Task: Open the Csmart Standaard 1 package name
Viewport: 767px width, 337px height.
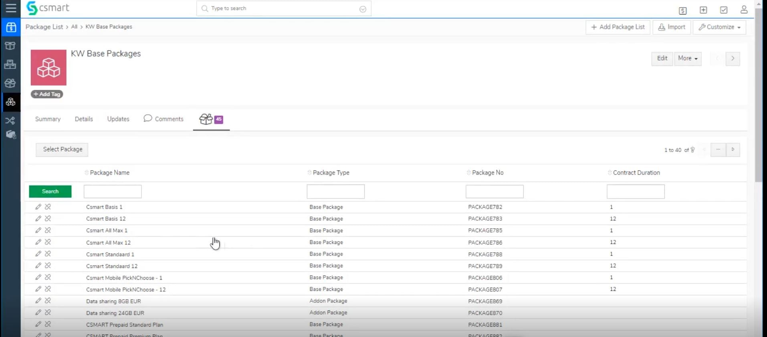Action: pos(110,254)
